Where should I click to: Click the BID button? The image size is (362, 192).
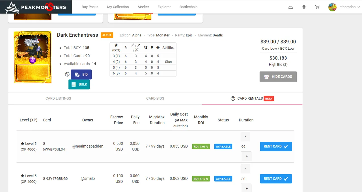pos(81,75)
